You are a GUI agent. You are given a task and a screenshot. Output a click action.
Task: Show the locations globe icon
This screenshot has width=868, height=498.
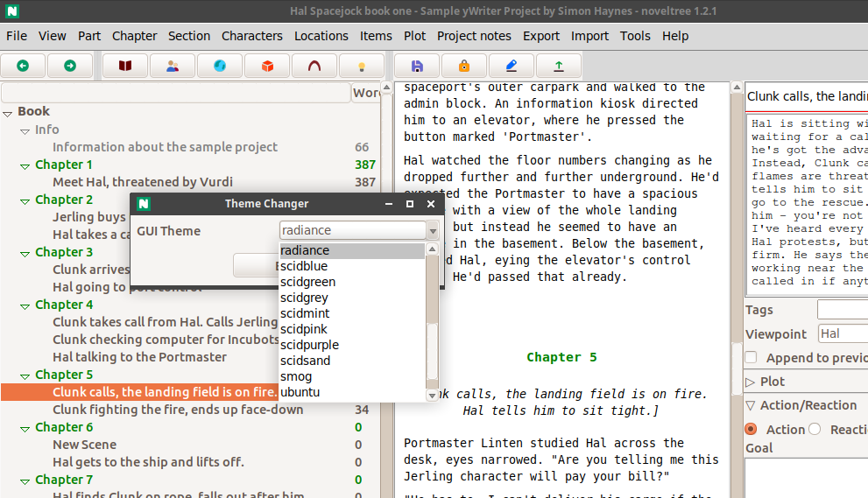pyautogui.click(x=220, y=66)
